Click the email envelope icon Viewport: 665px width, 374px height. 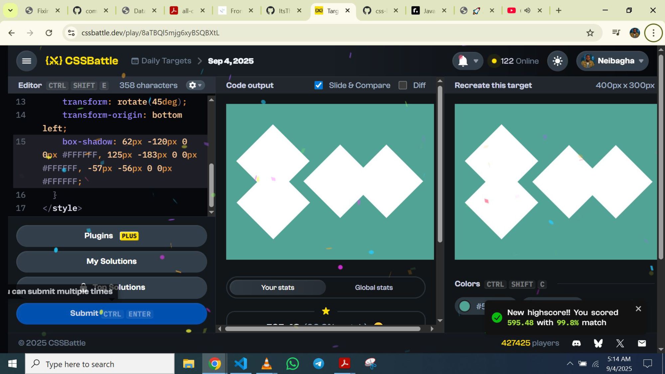pos(642,343)
